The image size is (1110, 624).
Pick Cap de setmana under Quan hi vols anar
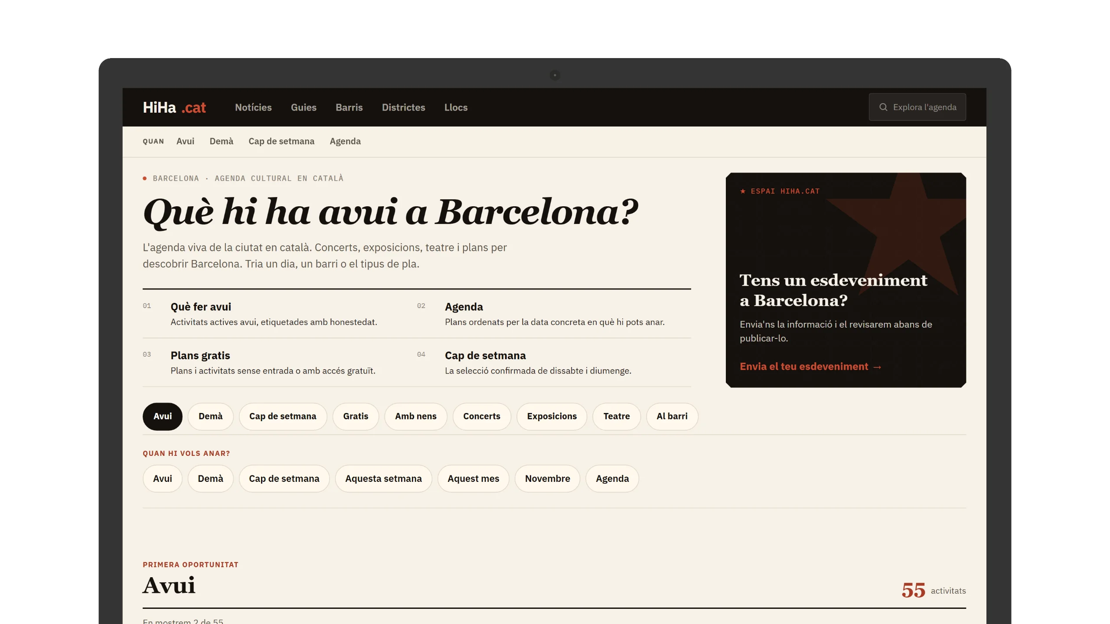coord(284,479)
